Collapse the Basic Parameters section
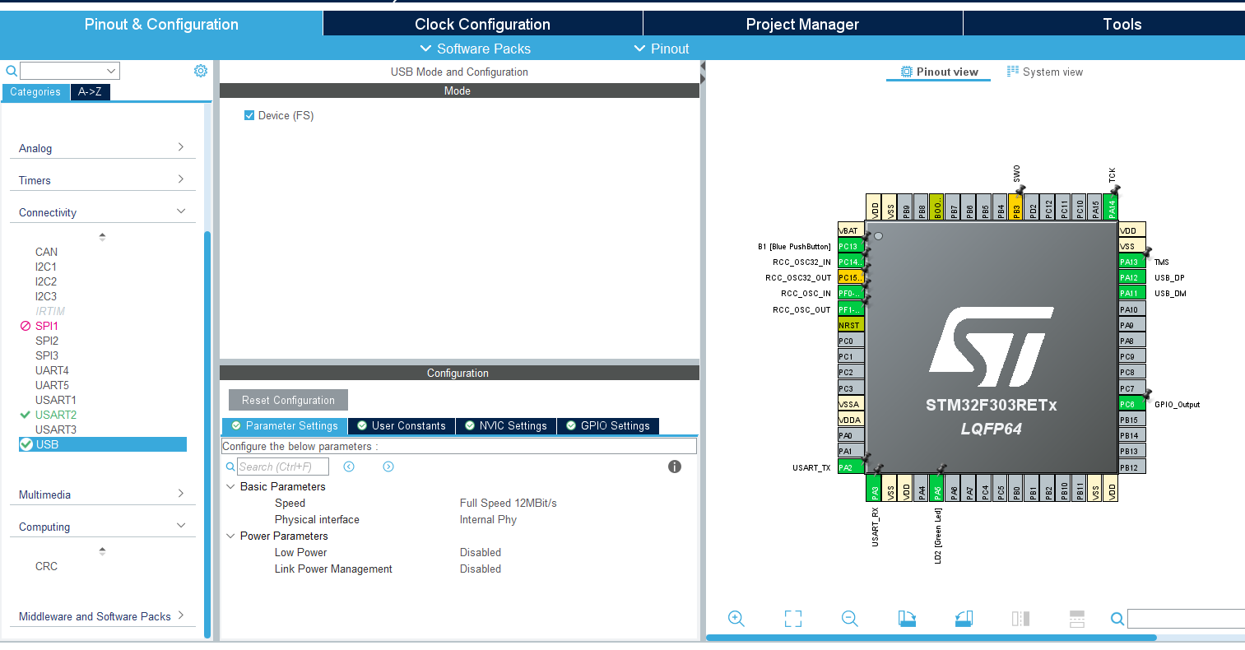 [230, 486]
